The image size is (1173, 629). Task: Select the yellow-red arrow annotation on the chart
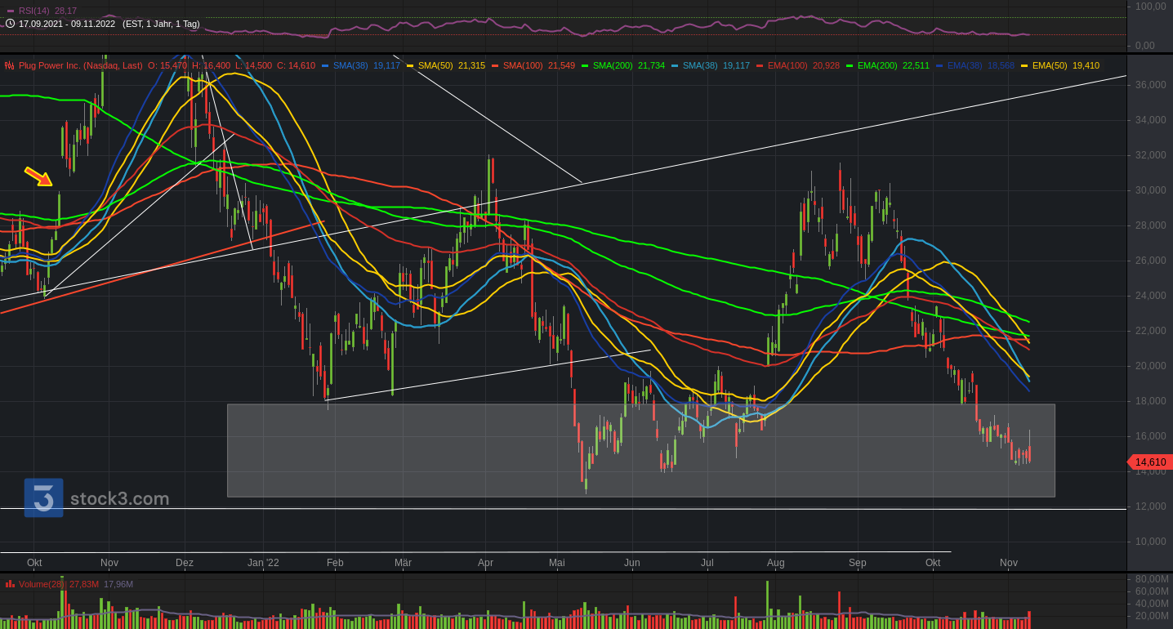pyautogui.click(x=38, y=176)
